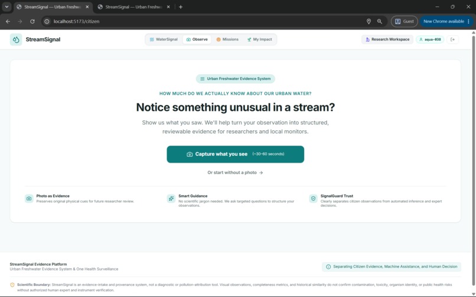476x297 pixels.
Task: Open the Guest profile button
Action: point(404,22)
